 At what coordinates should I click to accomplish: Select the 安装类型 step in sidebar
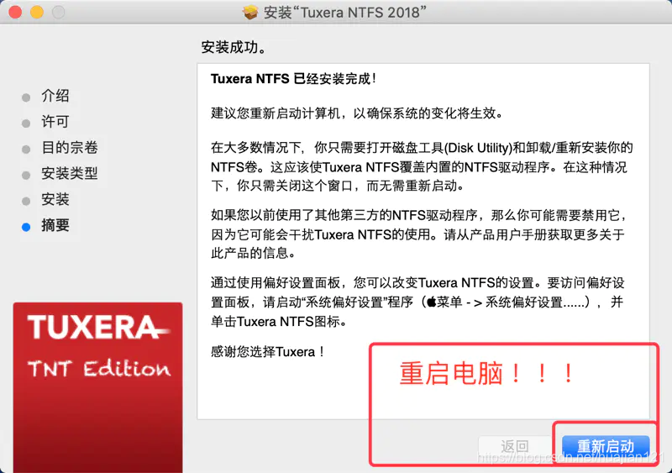click(70, 173)
